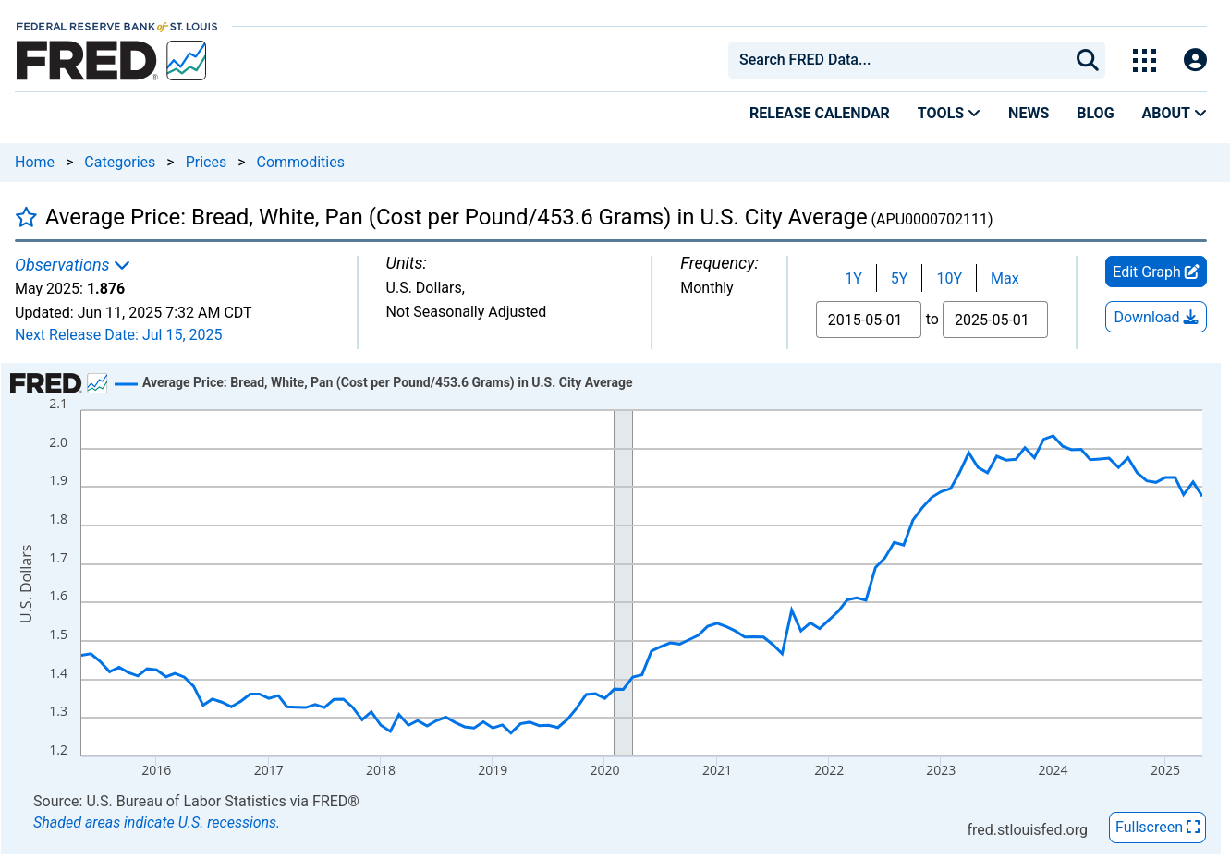
Task: Click the Edit Graph button
Action: click(1156, 272)
